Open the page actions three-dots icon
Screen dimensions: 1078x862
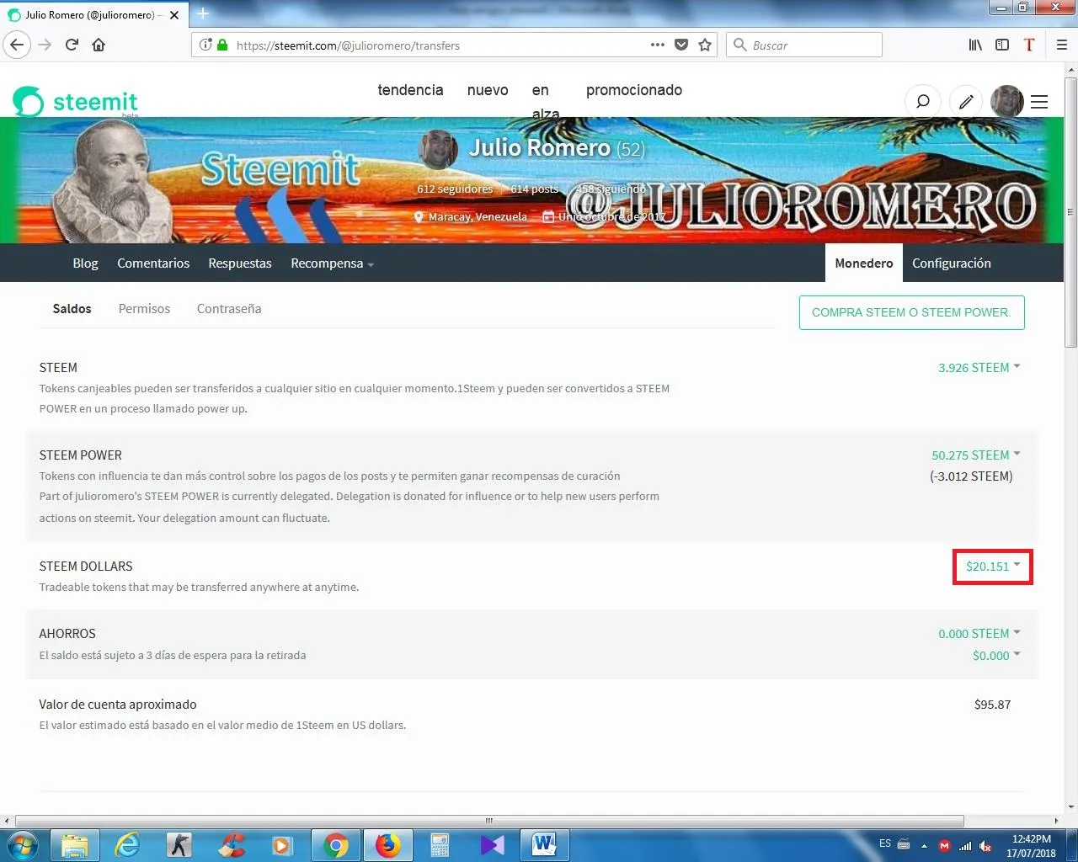point(658,45)
